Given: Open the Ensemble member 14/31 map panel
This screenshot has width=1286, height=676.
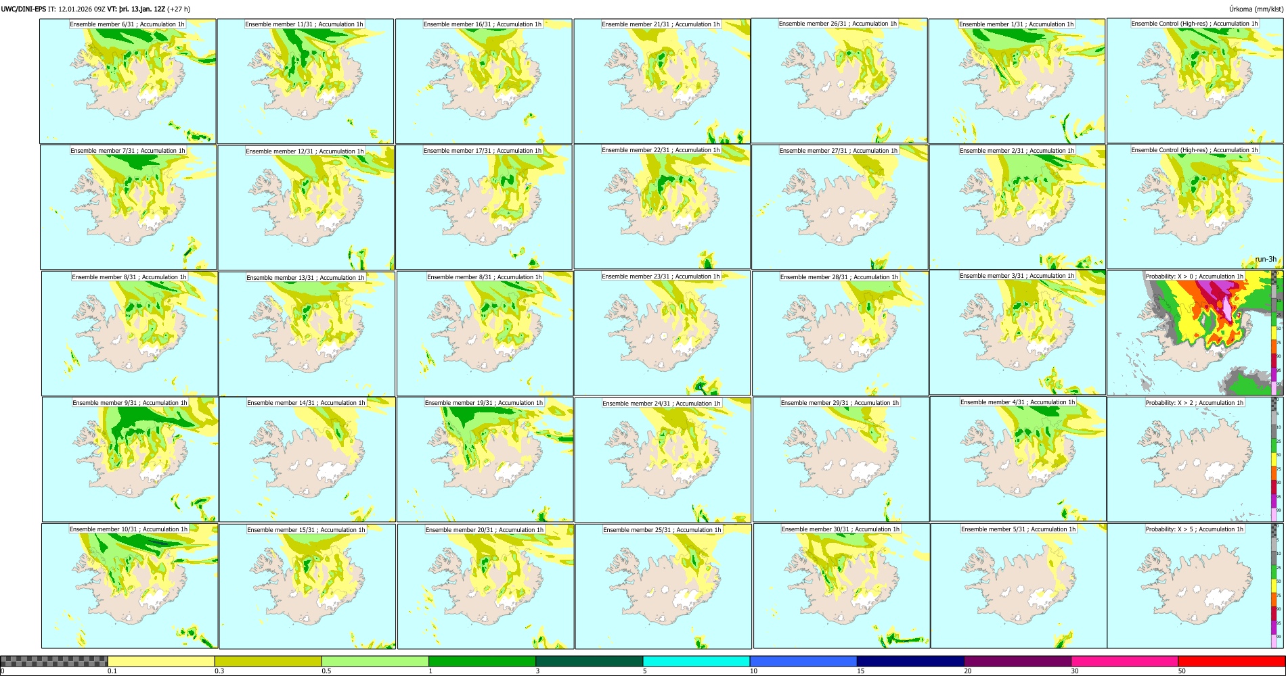Looking at the screenshot, I should coord(307,460).
